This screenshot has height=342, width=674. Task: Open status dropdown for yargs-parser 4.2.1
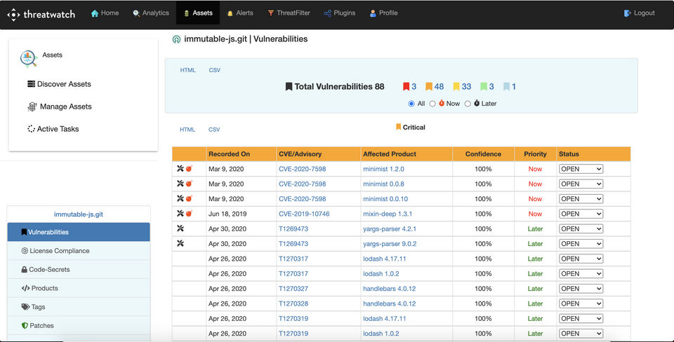pyautogui.click(x=581, y=228)
